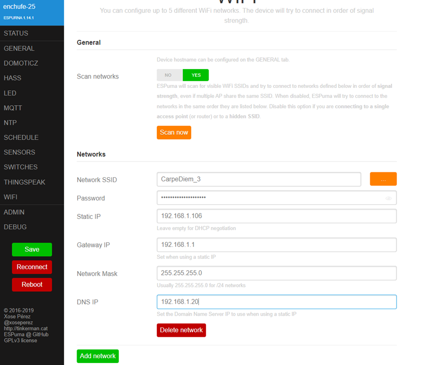This screenshot has height=365, width=438.
Task: Navigate to the MQTT settings
Action: click(x=13, y=108)
